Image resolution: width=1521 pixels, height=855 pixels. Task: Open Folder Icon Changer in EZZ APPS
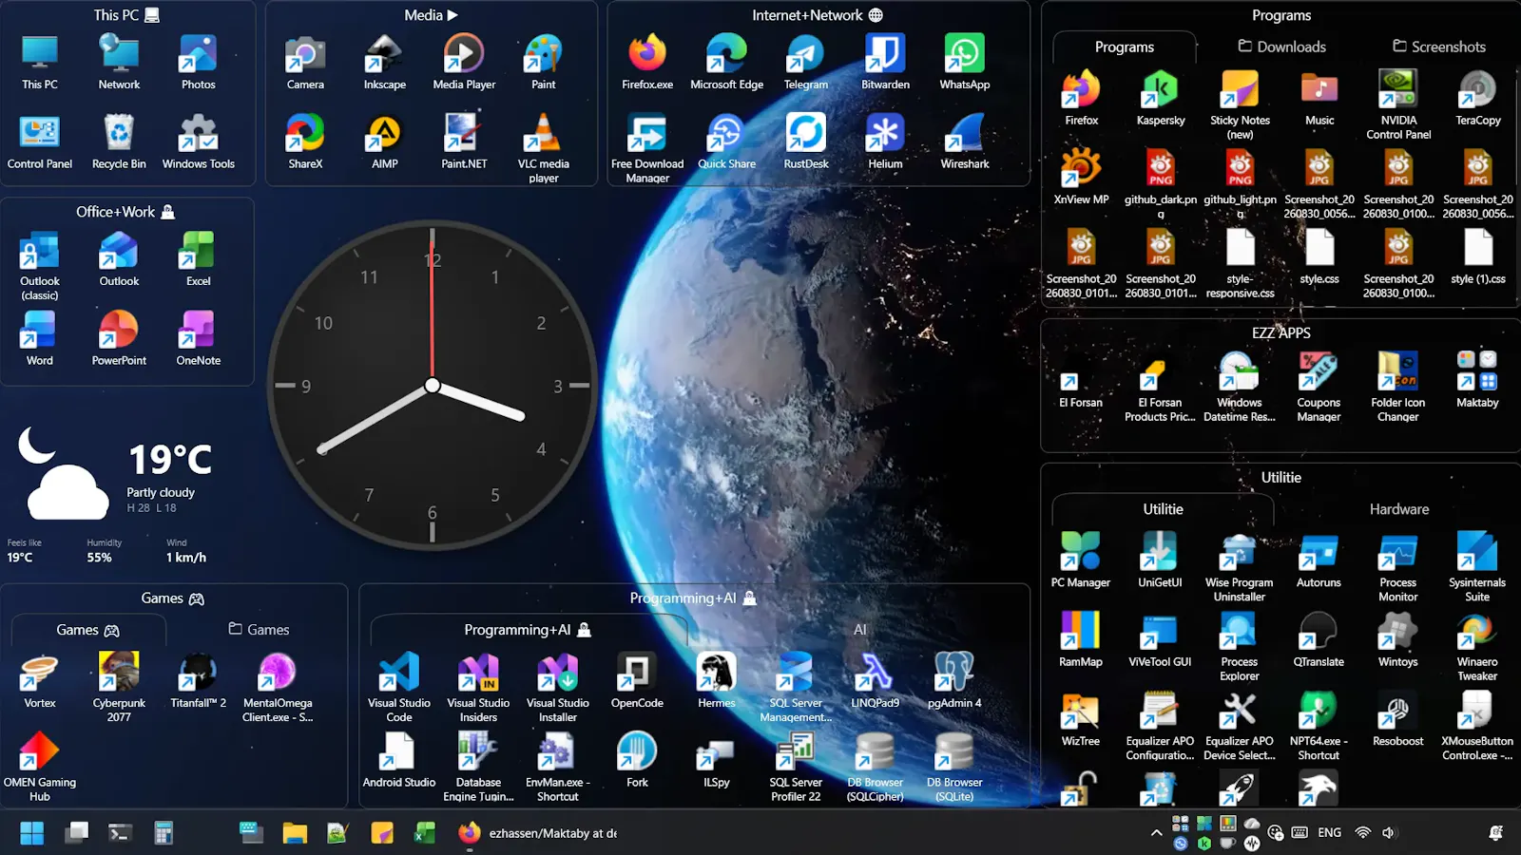pyautogui.click(x=1398, y=387)
